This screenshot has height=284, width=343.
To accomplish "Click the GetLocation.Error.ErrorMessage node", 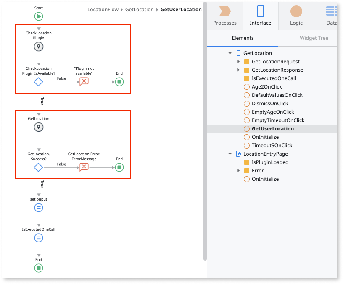I will pos(84,167).
